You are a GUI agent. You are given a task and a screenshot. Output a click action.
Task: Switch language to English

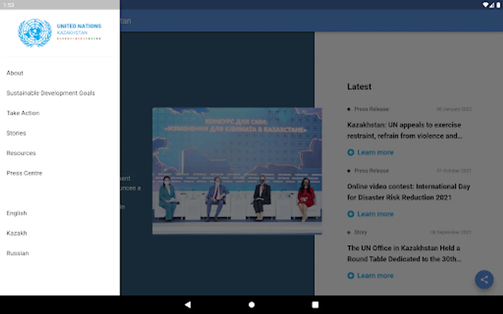click(x=16, y=213)
